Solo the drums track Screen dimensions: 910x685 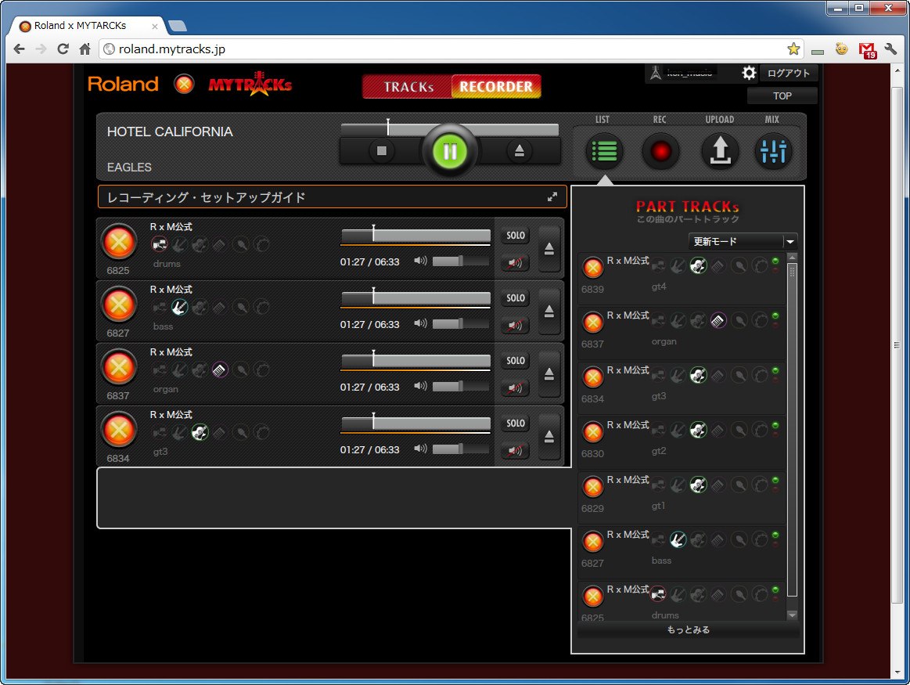pyautogui.click(x=516, y=235)
